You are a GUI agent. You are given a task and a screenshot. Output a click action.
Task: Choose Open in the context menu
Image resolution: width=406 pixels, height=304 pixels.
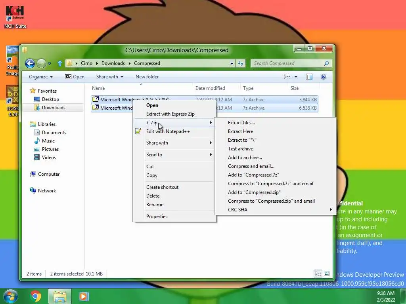click(x=174, y=105)
